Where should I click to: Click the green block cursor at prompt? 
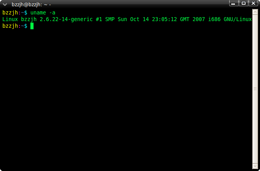[32, 26]
